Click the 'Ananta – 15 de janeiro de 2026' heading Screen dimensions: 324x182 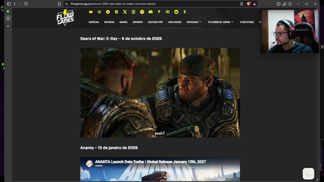pos(109,148)
